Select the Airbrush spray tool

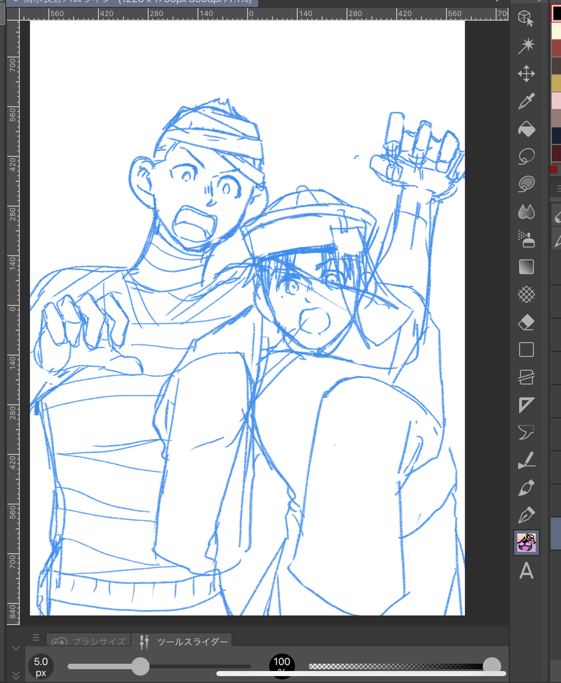[526, 239]
